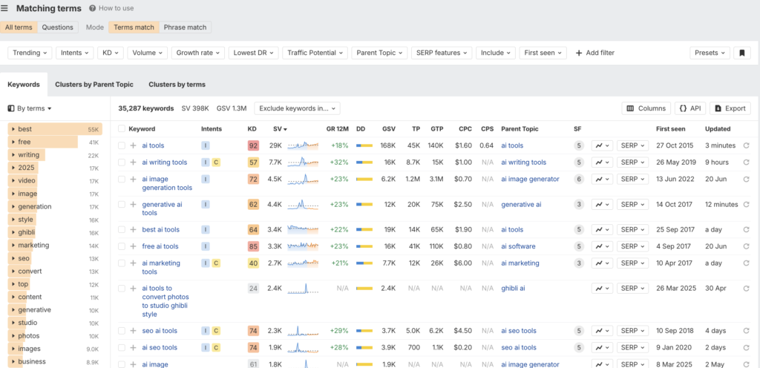Screen dimensions: 760x368
Task: Click SF badge 5 in ai tools row
Action: (x=579, y=145)
